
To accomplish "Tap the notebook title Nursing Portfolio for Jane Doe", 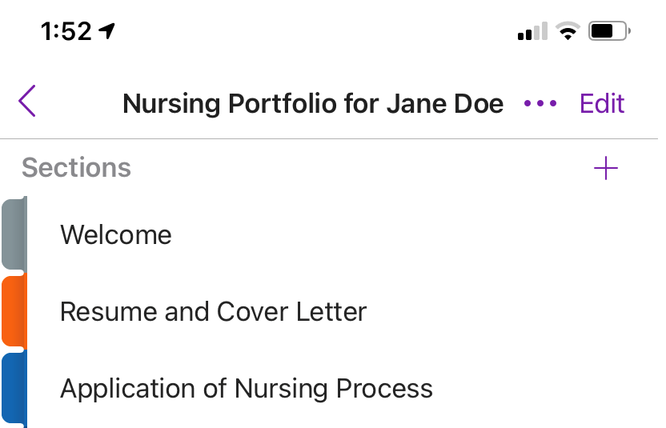I will click(313, 104).
